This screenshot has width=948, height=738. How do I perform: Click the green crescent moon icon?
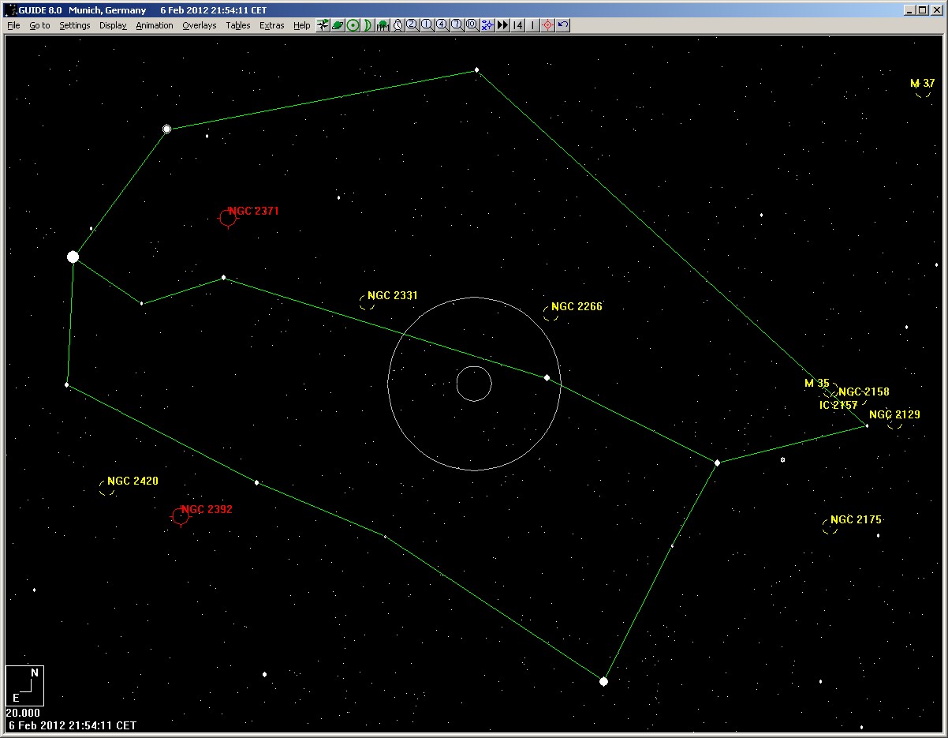[x=368, y=25]
